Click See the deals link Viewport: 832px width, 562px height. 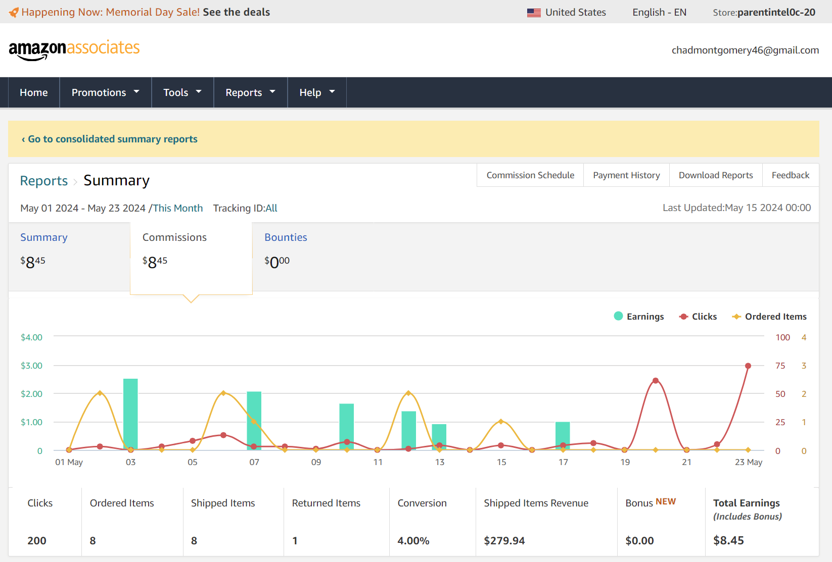tap(237, 12)
